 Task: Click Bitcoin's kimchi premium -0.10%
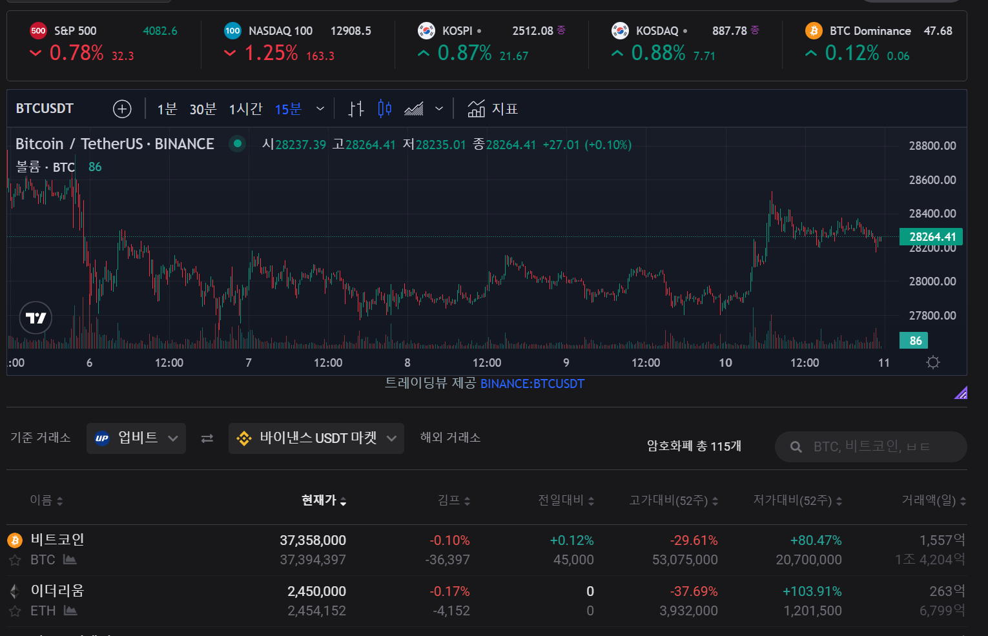click(x=450, y=540)
